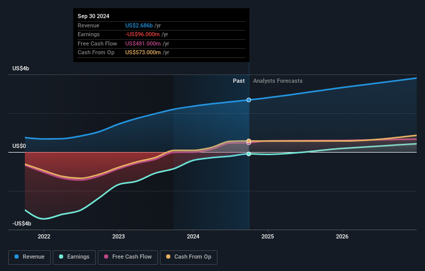The height and width of the screenshot is (271, 425).
Task: Click the Cash From Op orange data point
Action: pos(248,141)
